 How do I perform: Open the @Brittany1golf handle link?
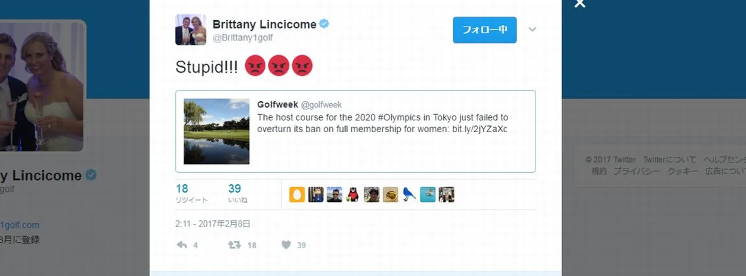point(242,38)
